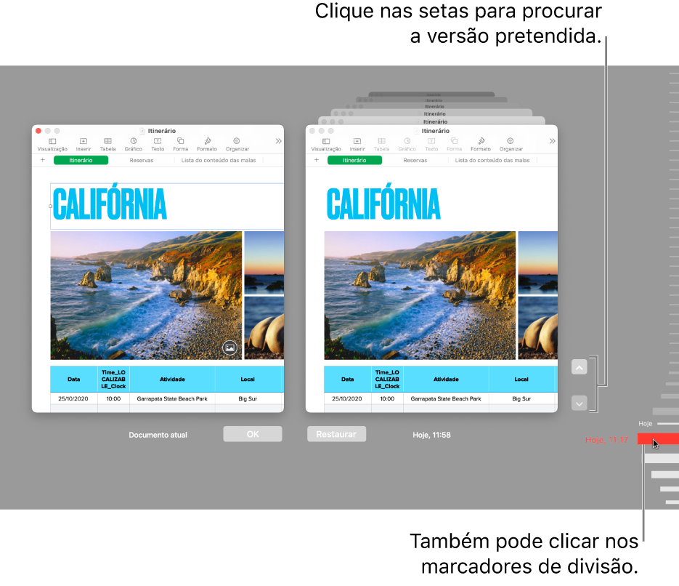679x586 pixels.
Task: Add a new sheet in current document
Action: (42, 160)
